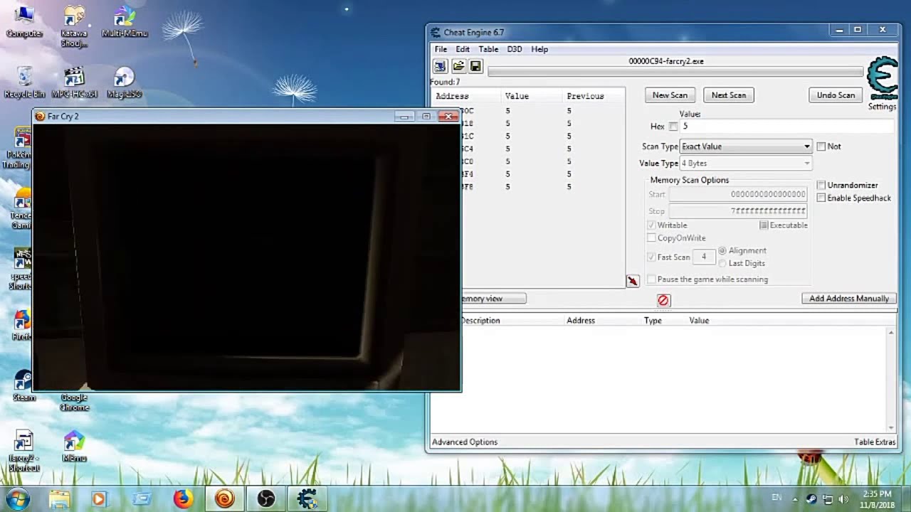Click the save floppy disk icon

pos(476,67)
